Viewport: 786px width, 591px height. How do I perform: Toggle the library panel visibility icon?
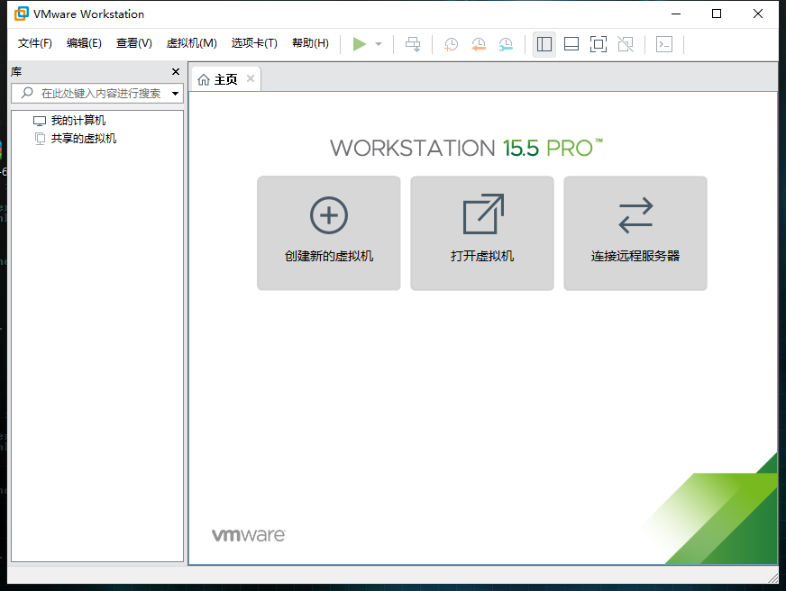pos(544,43)
